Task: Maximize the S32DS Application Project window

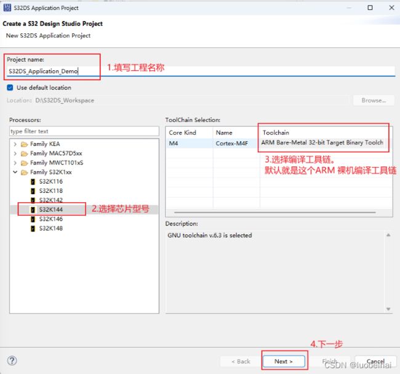Action: [370, 7]
